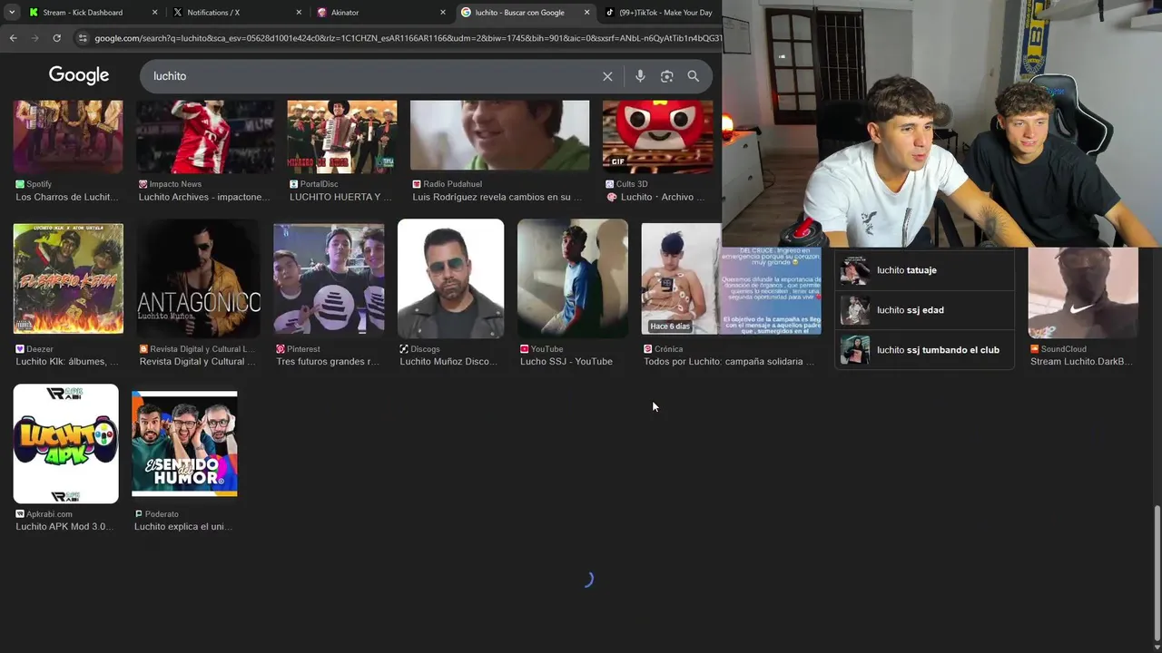Switch to the TikTok - Make Your Day tab
This screenshot has height=653, width=1162.
pos(659,13)
